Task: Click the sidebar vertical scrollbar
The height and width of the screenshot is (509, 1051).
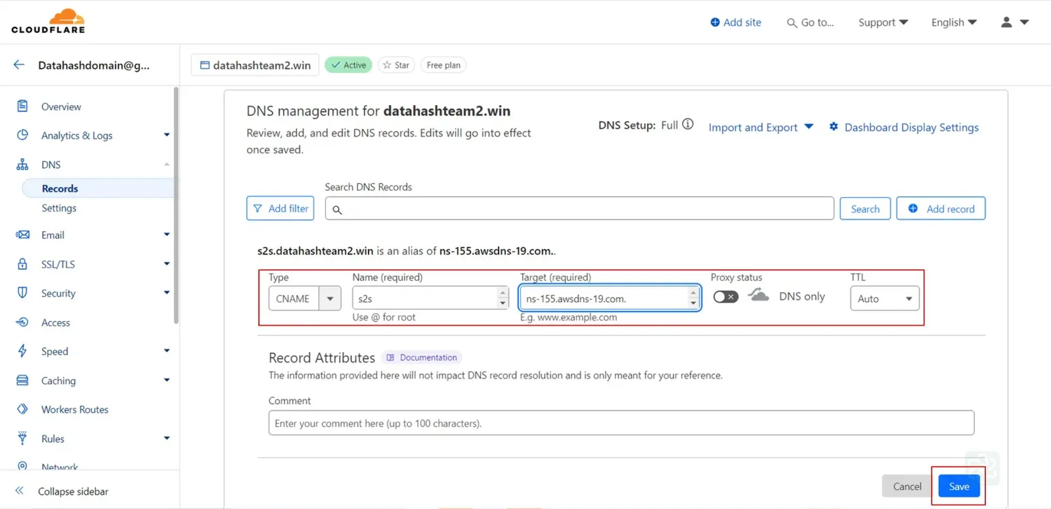Action: 176,206
